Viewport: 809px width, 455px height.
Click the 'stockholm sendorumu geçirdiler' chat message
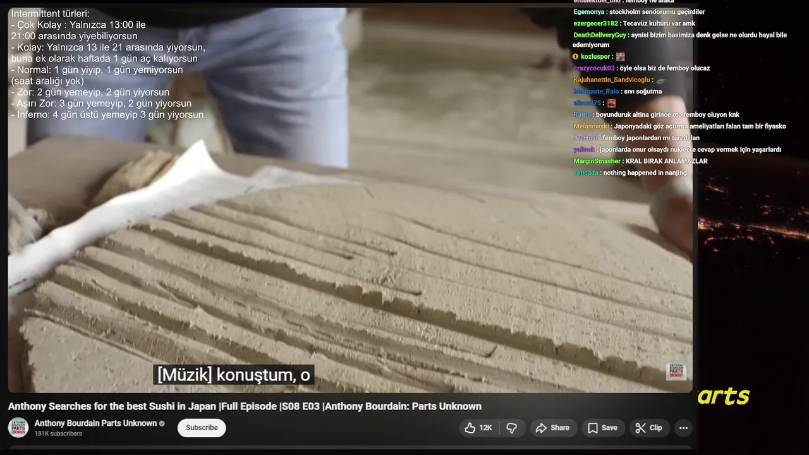(657, 12)
